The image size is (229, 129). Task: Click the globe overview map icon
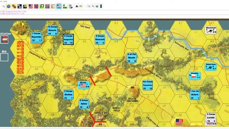(97, 6)
